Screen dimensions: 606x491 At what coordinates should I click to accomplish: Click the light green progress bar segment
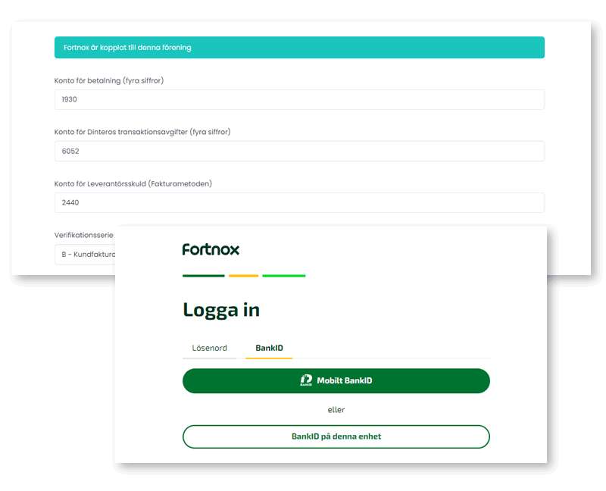pyautogui.click(x=284, y=276)
